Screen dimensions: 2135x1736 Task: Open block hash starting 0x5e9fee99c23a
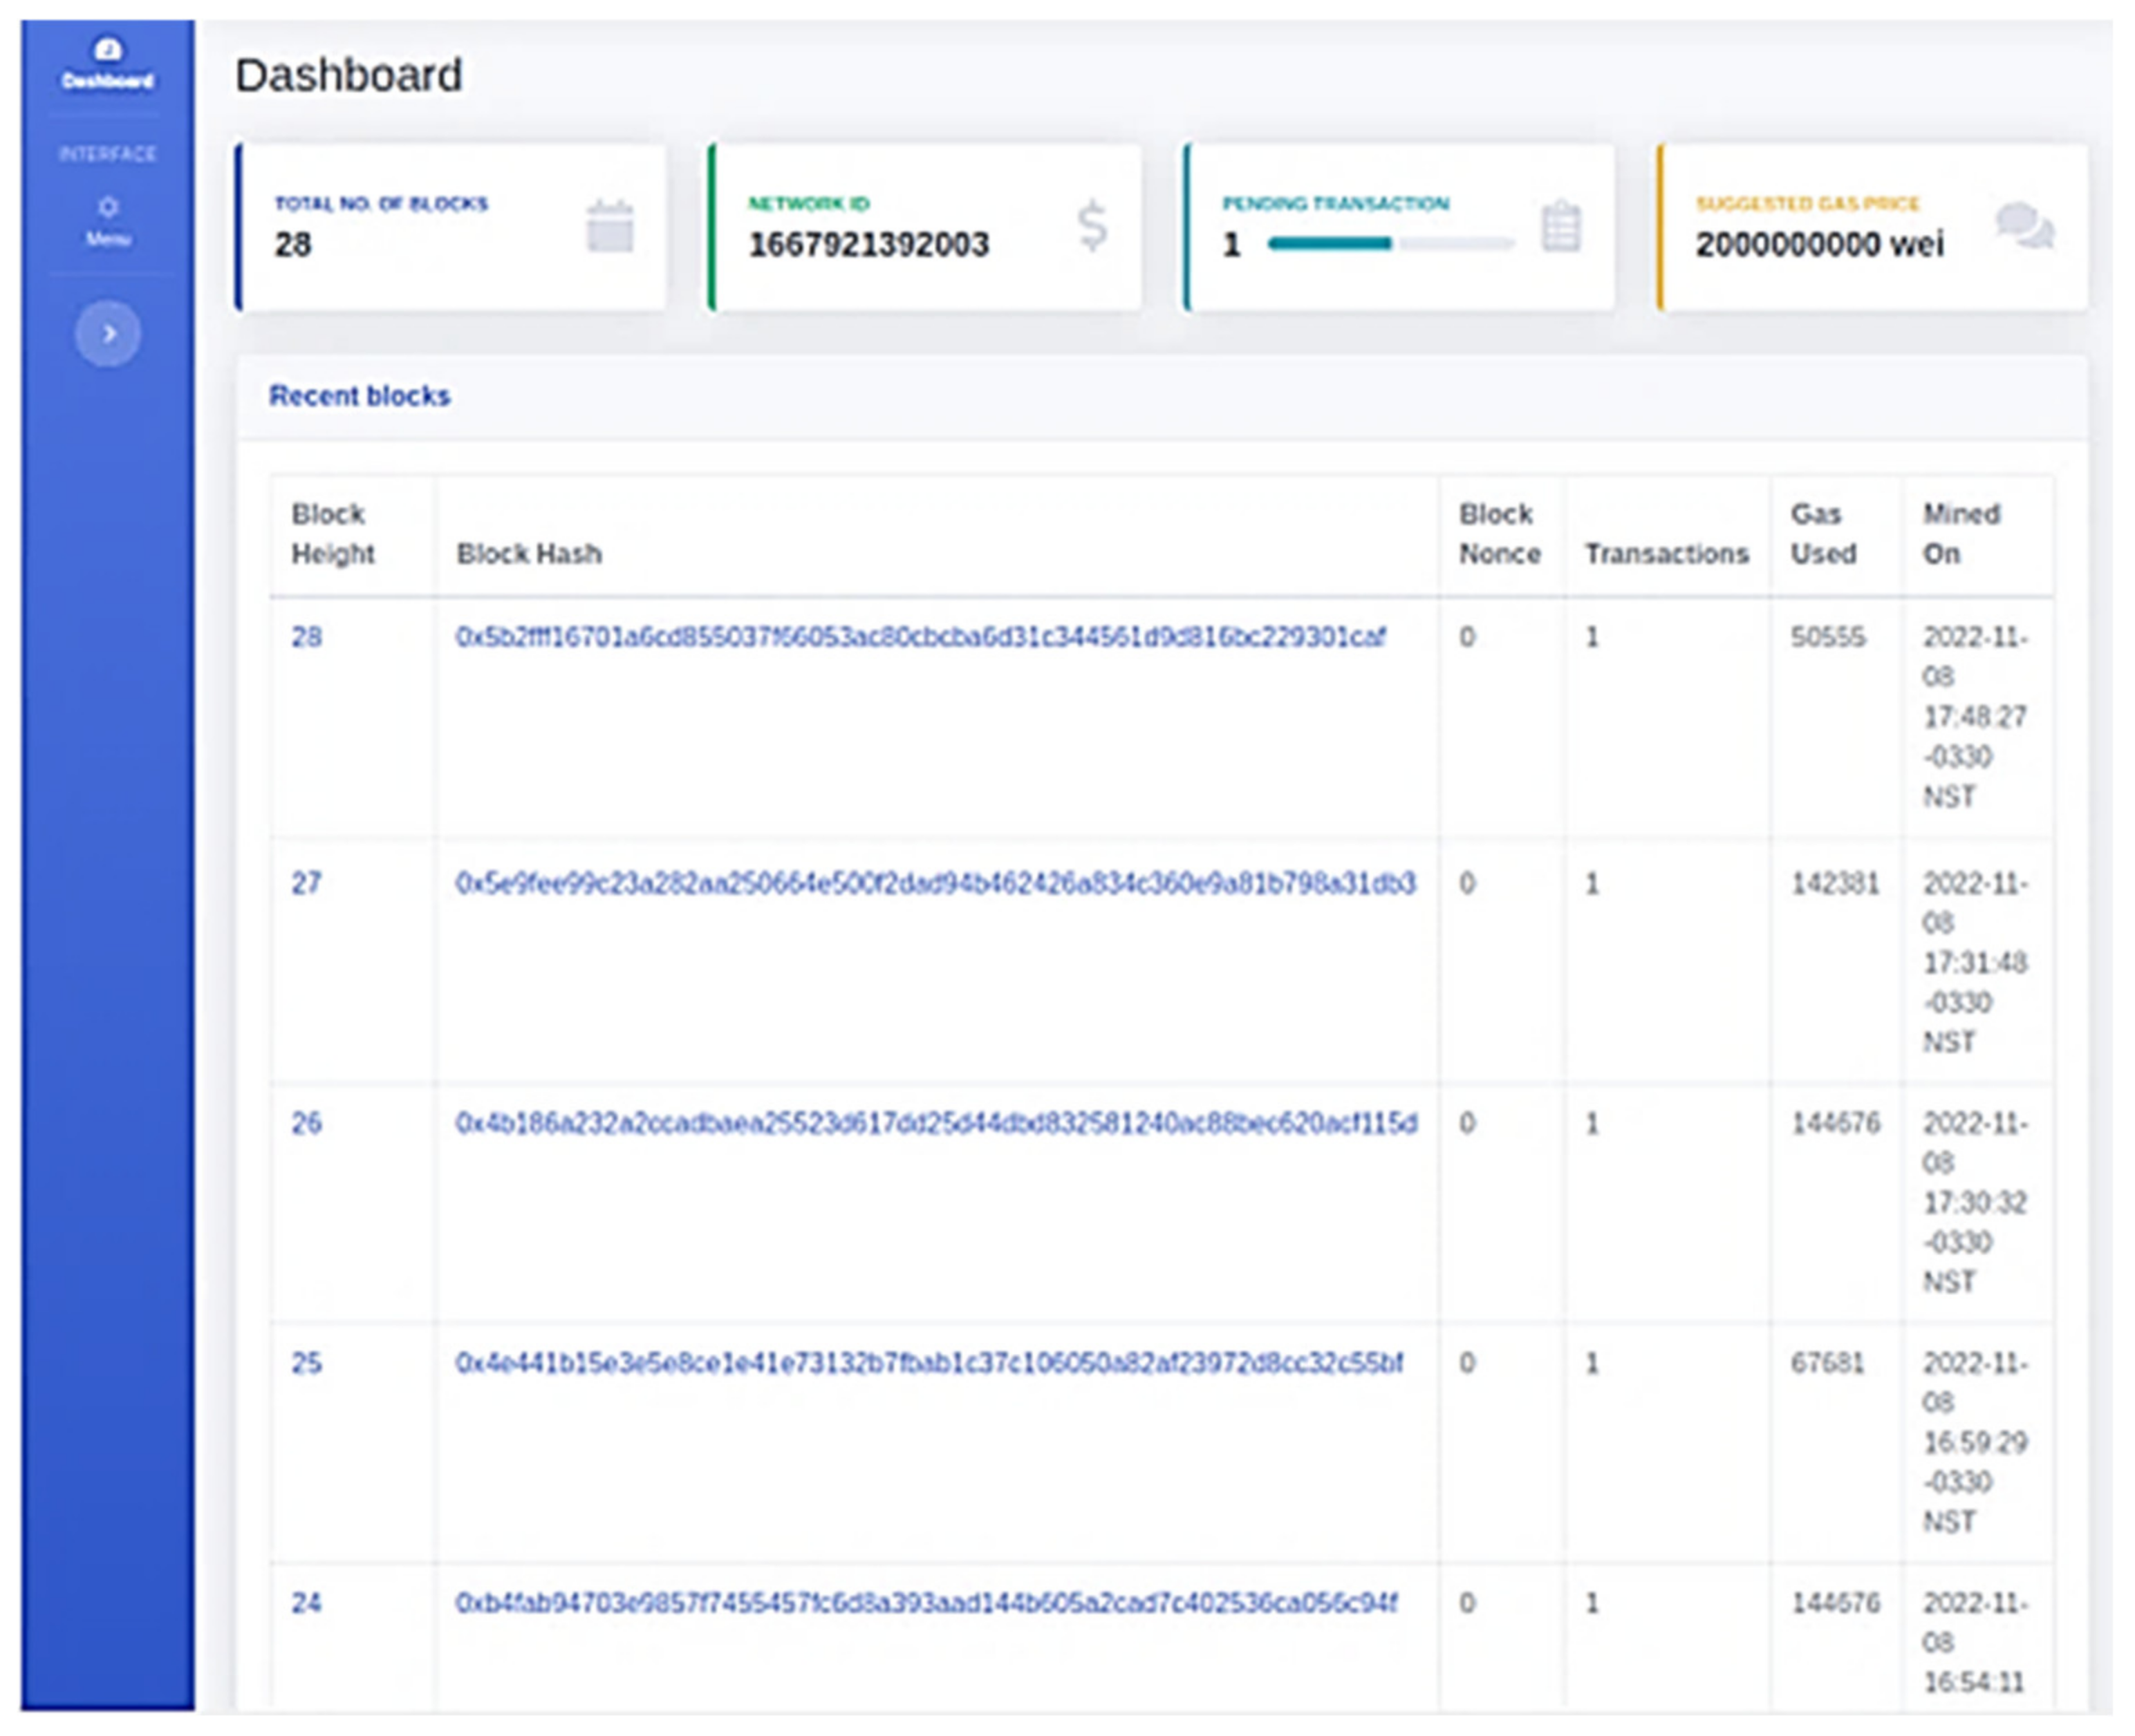[x=935, y=883]
